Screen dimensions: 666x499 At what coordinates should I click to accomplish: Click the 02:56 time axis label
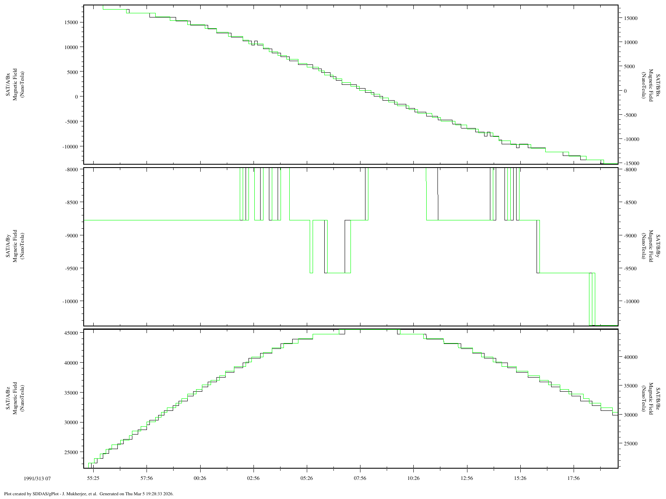coord(253,478)
